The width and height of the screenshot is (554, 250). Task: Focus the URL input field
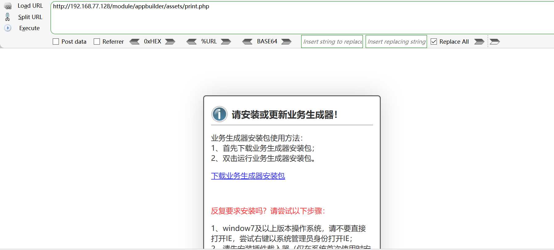tap(302, 18)
